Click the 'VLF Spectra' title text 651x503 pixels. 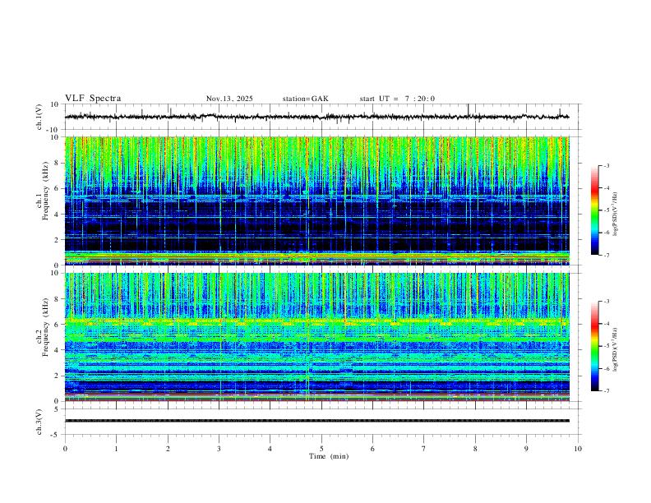tap(93, 99)
